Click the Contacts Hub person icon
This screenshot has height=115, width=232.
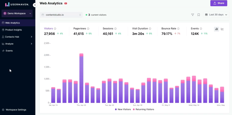click(3, 37)
